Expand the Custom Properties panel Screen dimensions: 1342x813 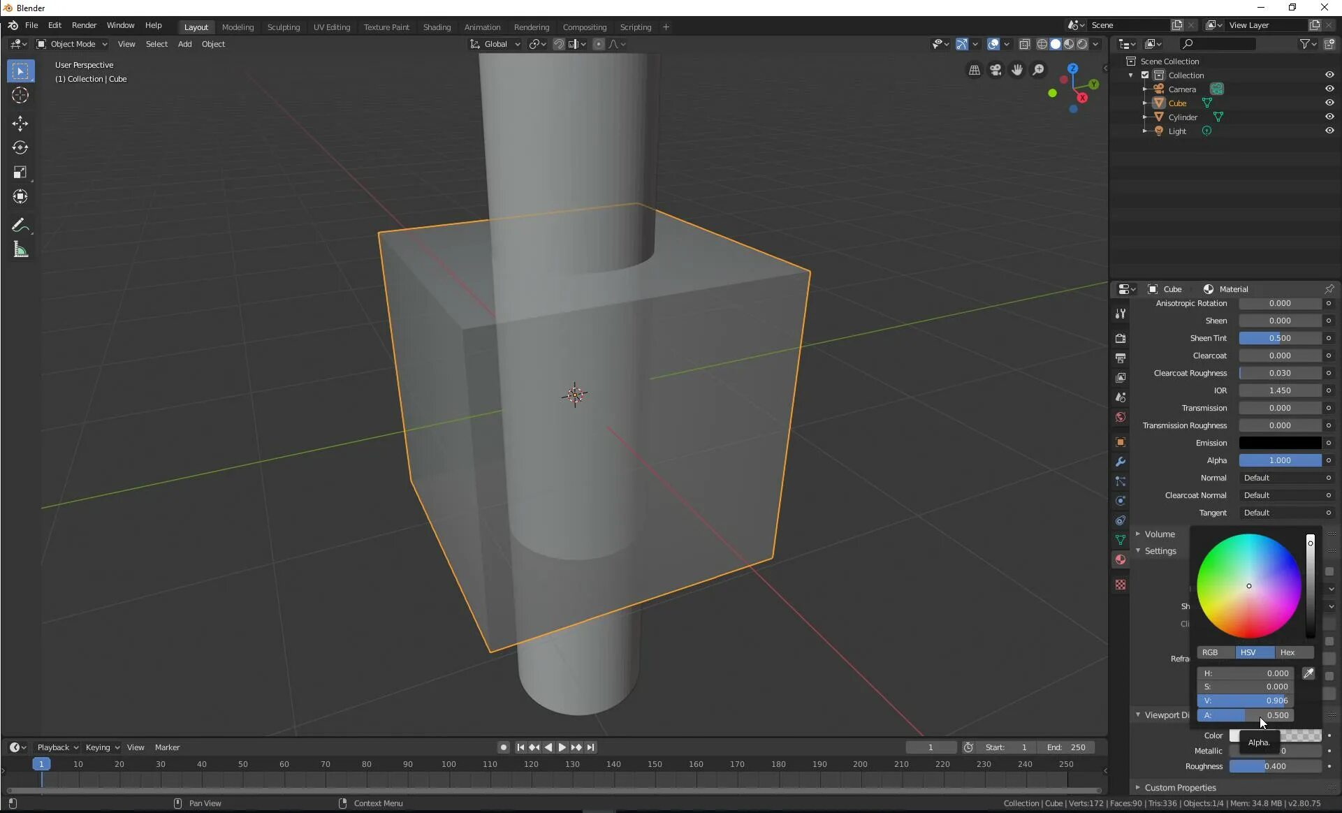tap(1179, 787)
